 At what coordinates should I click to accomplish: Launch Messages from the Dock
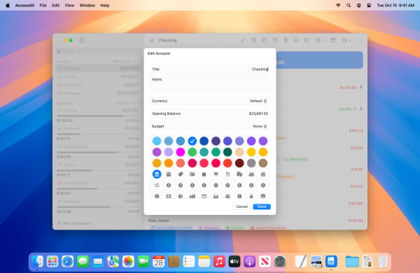click(83, 261)
